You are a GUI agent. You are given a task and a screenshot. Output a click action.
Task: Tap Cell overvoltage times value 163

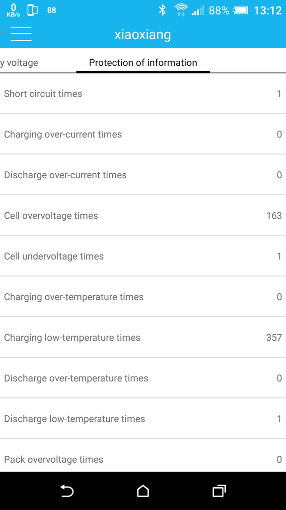click(274, 216)
